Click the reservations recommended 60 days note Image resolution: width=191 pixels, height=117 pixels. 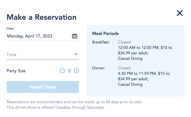coord(74,102)
